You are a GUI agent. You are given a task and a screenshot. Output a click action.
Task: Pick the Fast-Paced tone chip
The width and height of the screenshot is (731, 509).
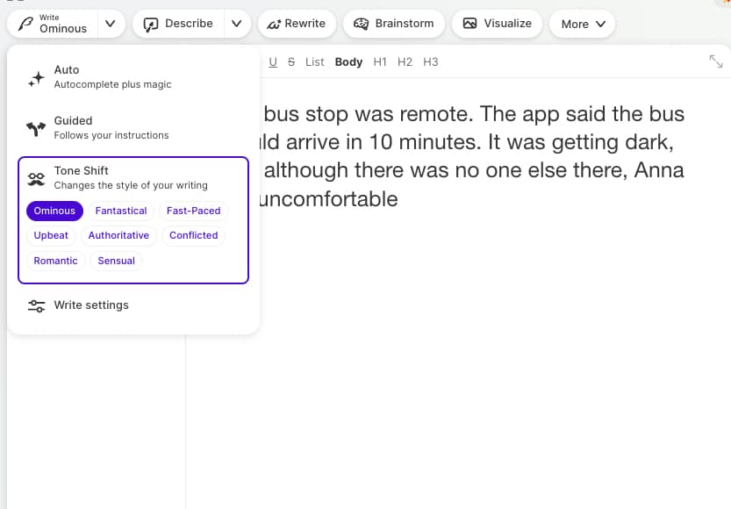[193, 211]
